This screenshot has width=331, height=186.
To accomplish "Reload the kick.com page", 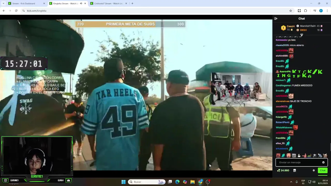I will (16, 11).
